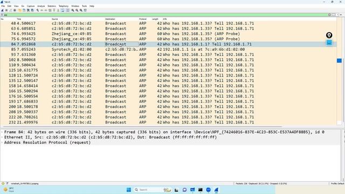Stop the running packet capture

pos(6,10)
